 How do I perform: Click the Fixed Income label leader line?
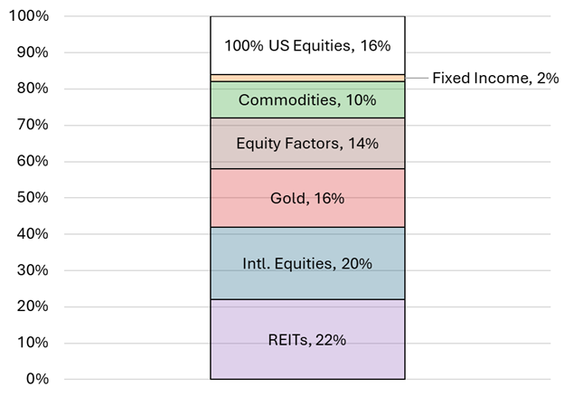point(416,79)
